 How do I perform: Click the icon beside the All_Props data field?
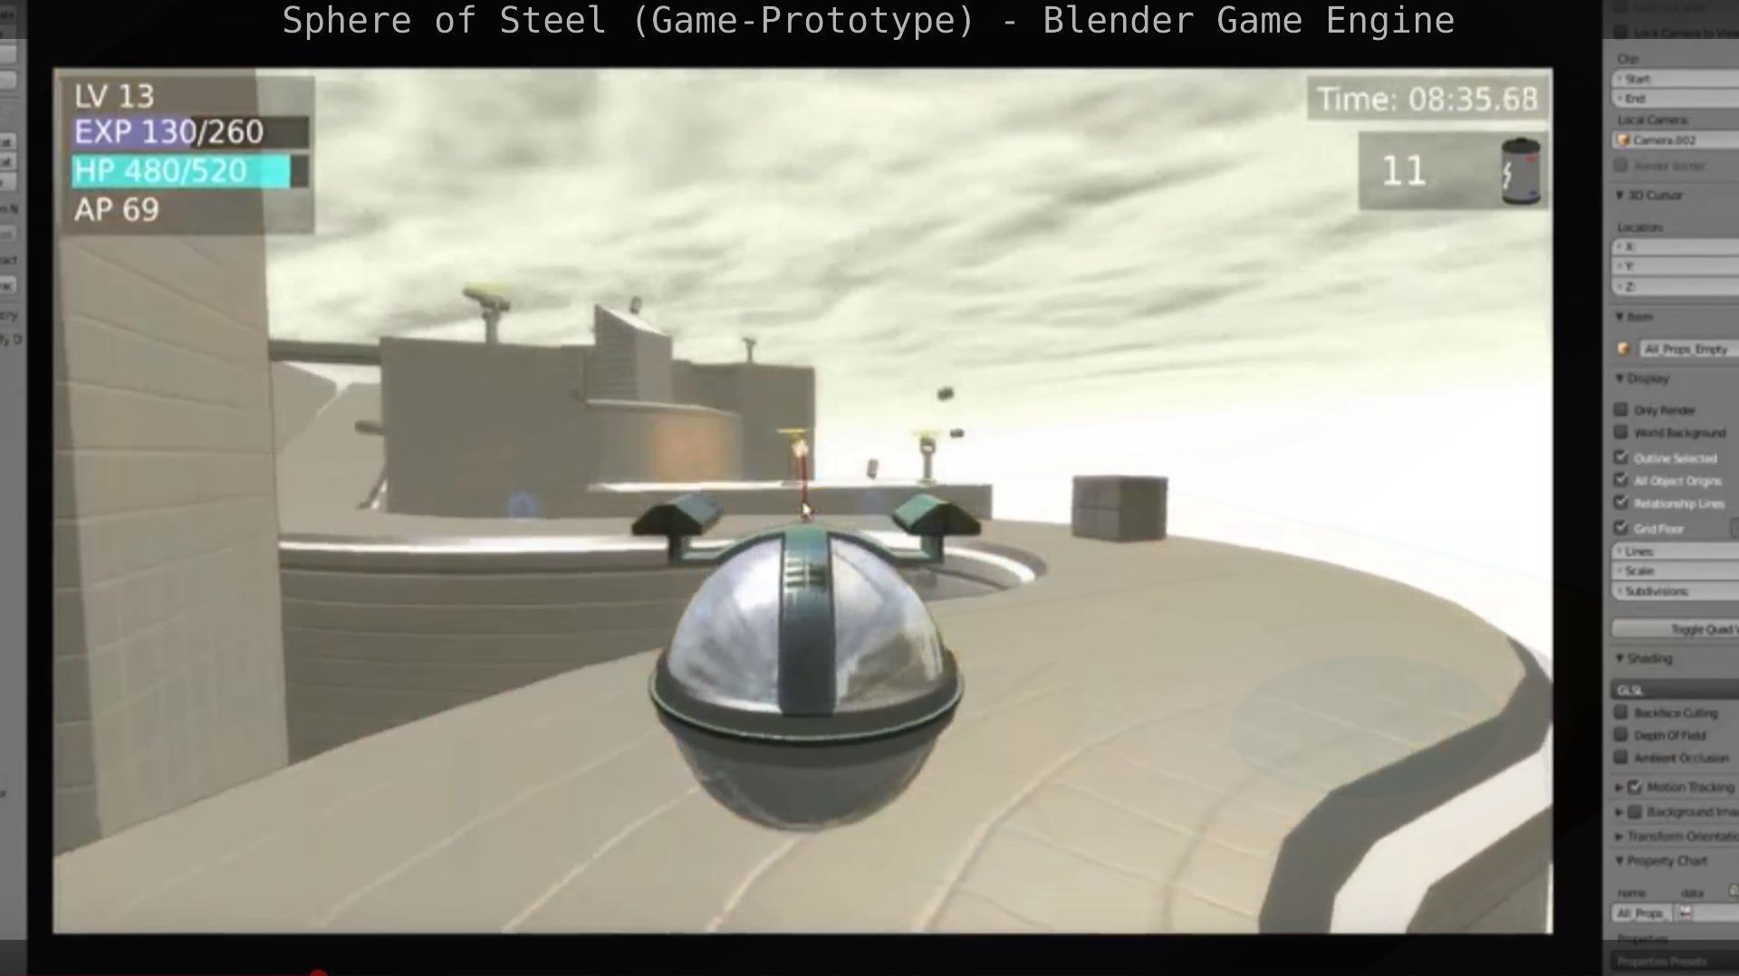tap(1686, 913)
